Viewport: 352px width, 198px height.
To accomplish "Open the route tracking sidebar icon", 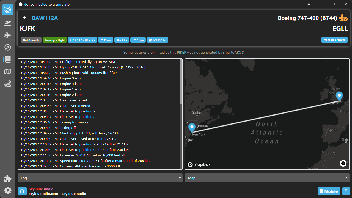I will pyautogui.click(x=8, y=84).
